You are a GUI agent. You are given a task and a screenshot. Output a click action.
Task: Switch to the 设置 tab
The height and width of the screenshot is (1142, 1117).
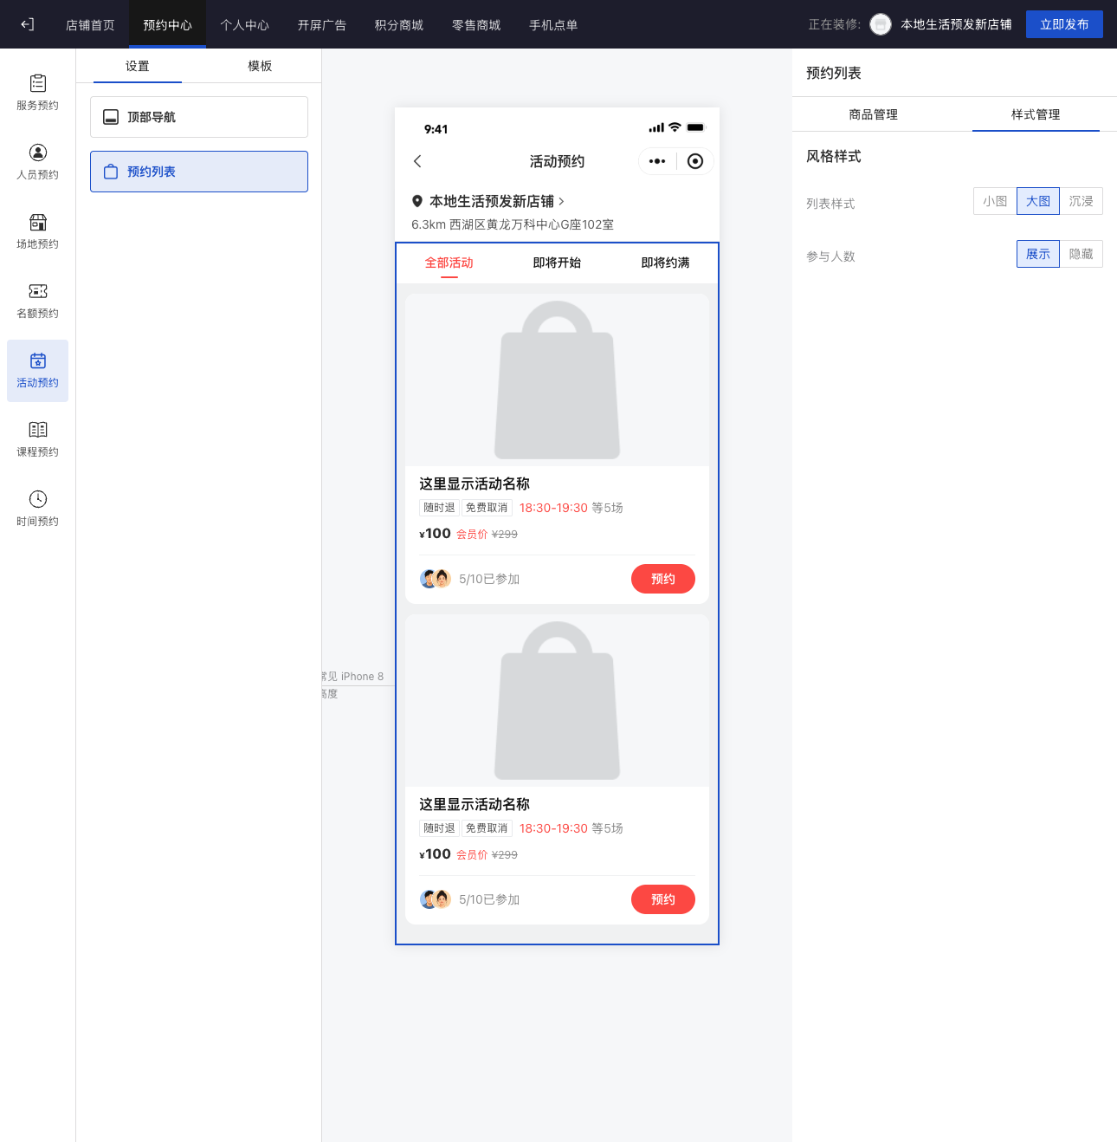click(x=138, y=66)
